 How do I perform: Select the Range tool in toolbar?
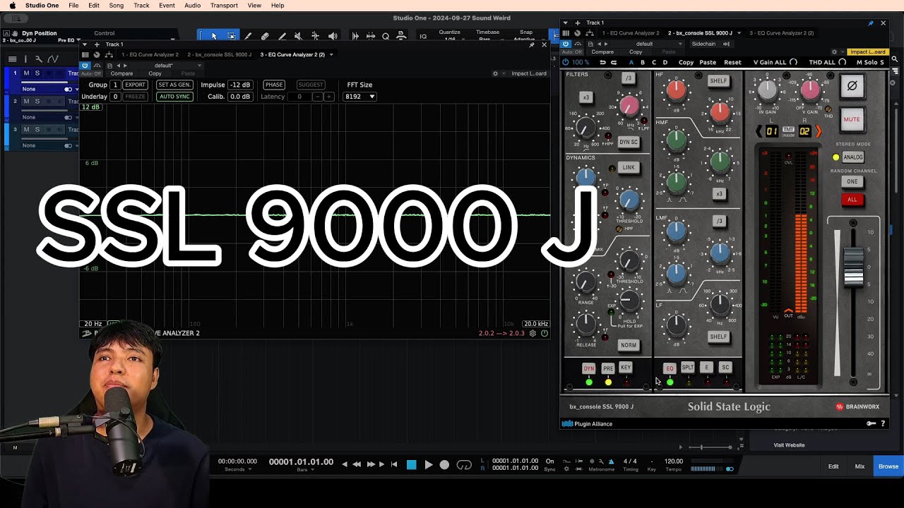click(231, 36)
